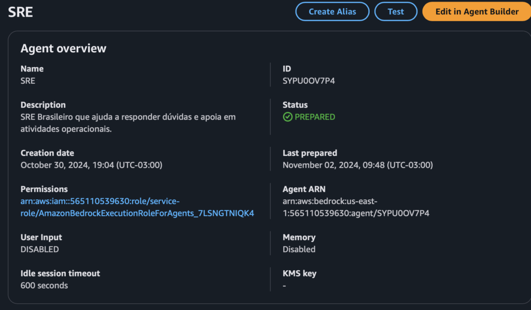Click the last prepared November 02, 2024 value
Image resolution: width=531 pixels, height=310 pixels.
pyautogui.click(x=358, y=165)
